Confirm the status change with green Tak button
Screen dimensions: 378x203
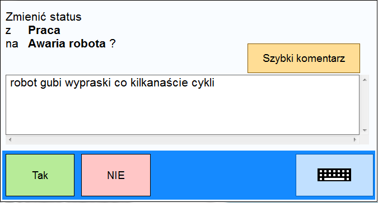[x=40, y=175]
